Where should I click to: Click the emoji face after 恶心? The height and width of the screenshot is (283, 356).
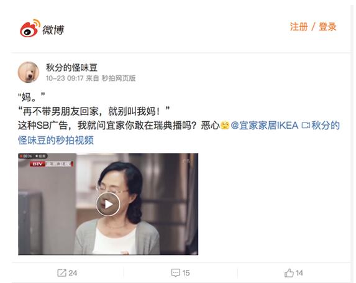tap(225, 126)
